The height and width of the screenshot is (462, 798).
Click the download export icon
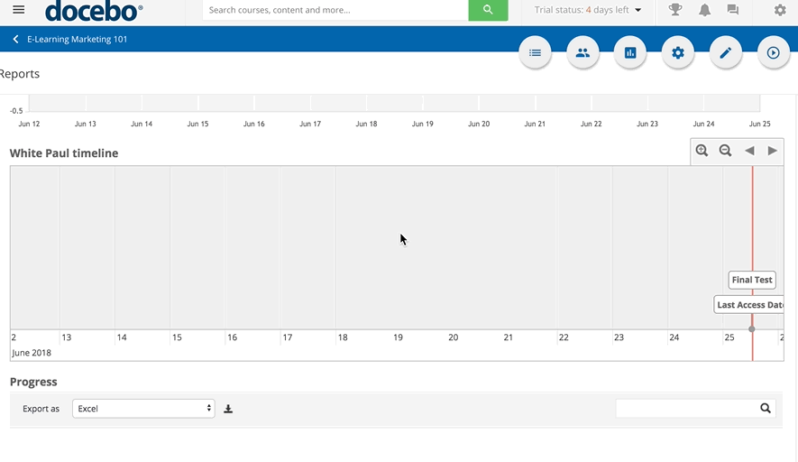click(x=228, y=409)
